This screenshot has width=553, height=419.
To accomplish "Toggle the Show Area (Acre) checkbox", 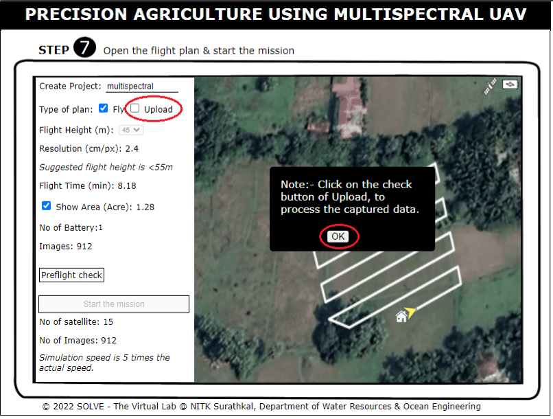I will 47,206.
